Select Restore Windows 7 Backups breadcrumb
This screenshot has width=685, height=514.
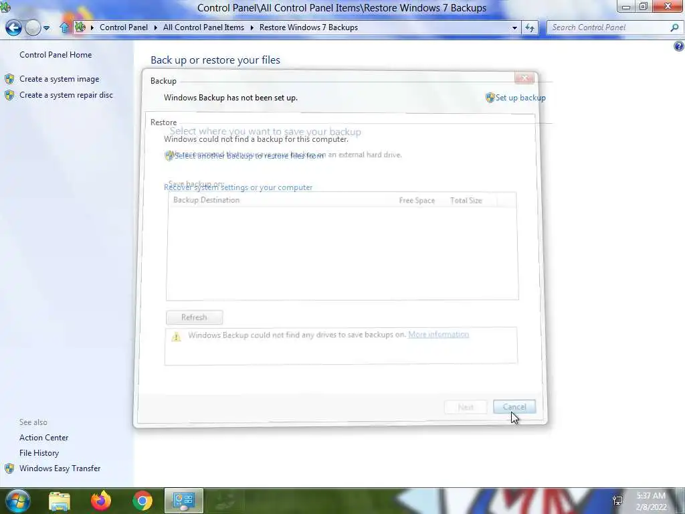pyautogui.click(x=308, y=27)
